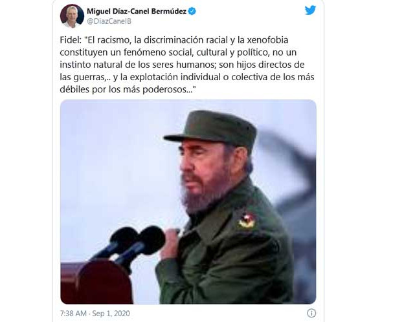Click the text line starting "instinto natural"

point(182,65)
